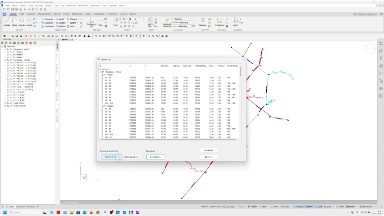Click the Windows Start button
This screenshot has width=384, height=216.
5,212
